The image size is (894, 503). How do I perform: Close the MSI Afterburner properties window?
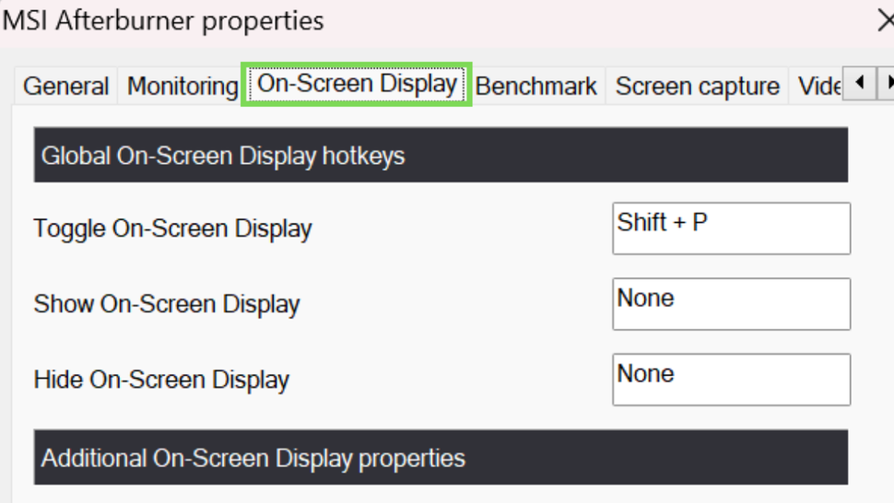point(885,20)
